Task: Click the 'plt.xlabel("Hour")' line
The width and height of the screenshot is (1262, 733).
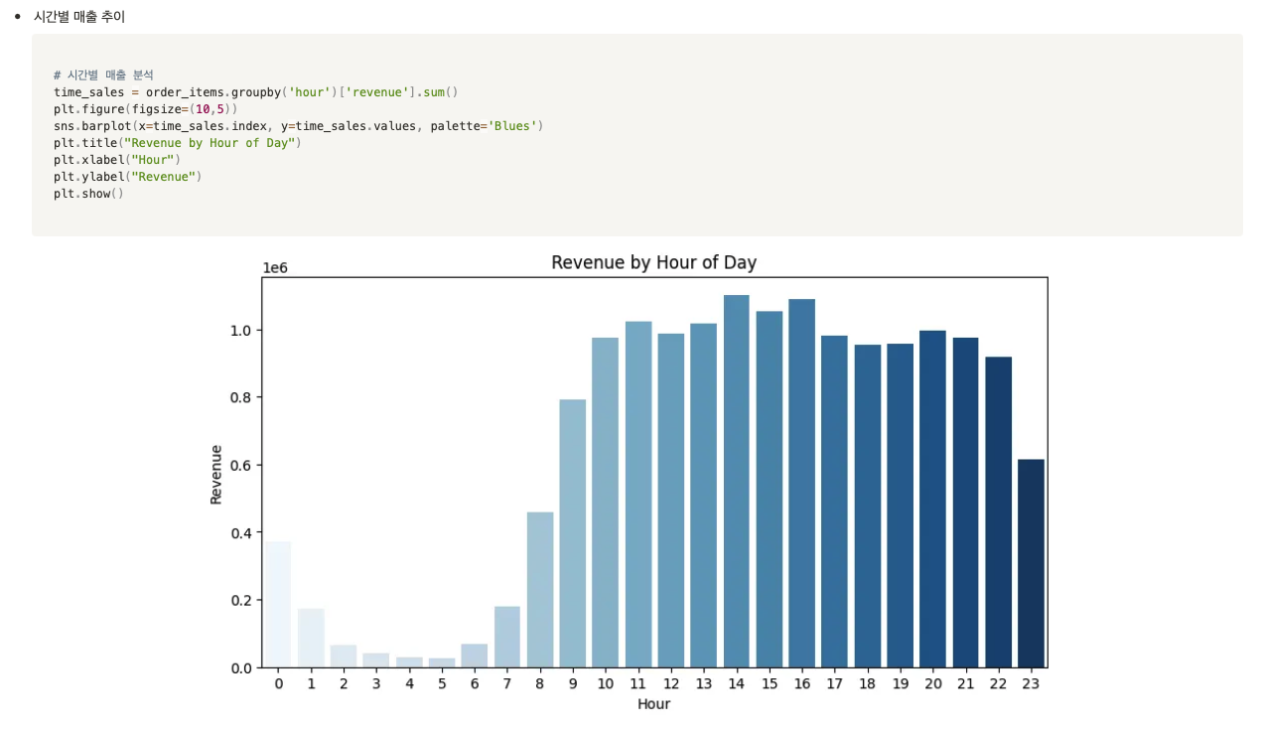Action: pos(117,160)
